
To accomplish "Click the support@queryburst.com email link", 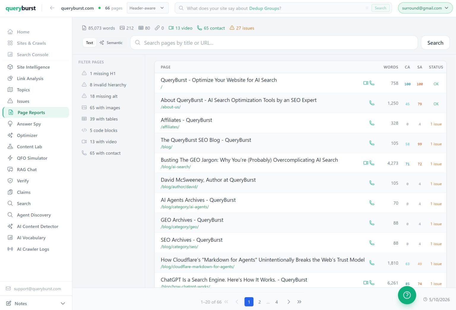I will click(37, 289).
